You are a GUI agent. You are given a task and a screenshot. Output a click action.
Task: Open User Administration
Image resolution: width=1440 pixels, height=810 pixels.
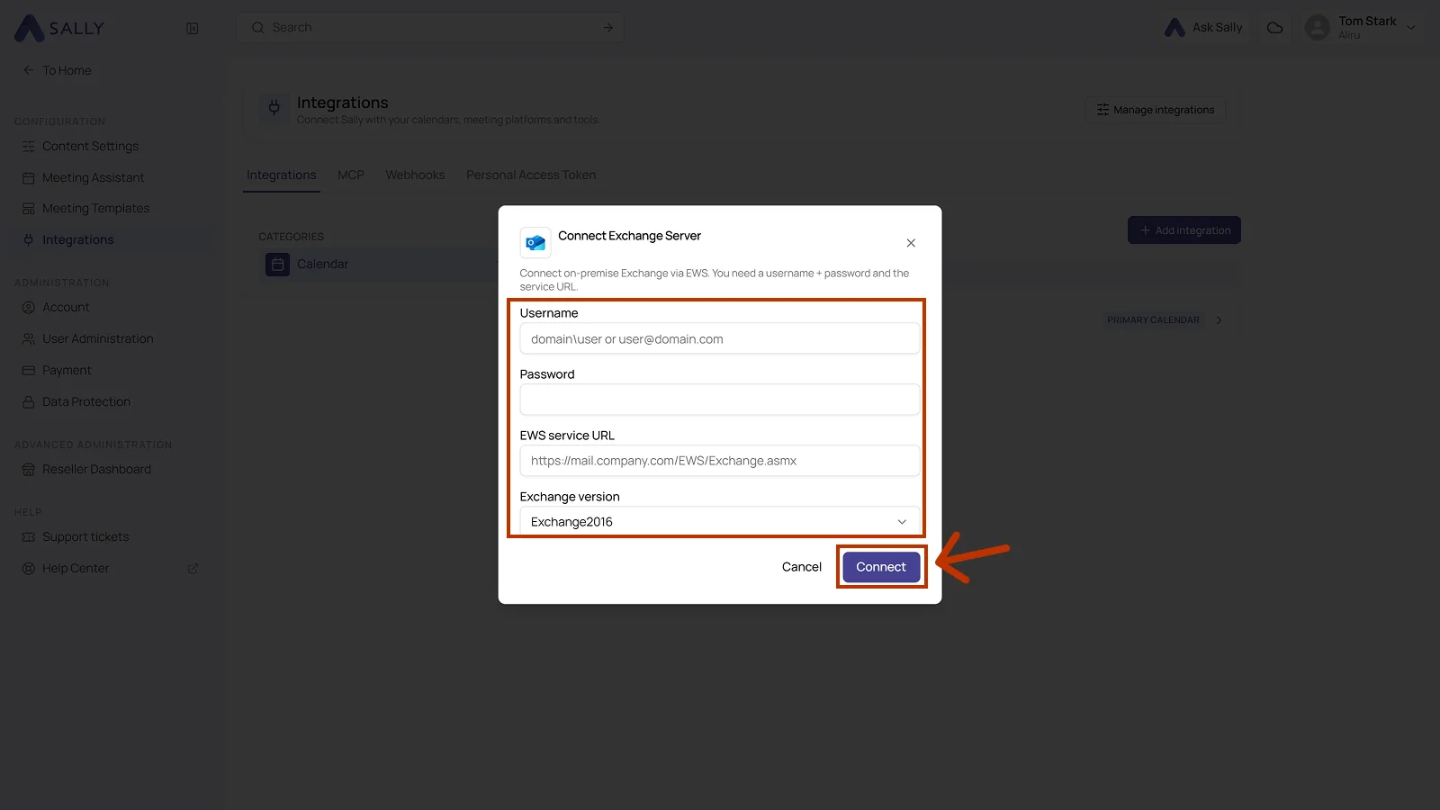pyautogui.click(x=97, y=338)
